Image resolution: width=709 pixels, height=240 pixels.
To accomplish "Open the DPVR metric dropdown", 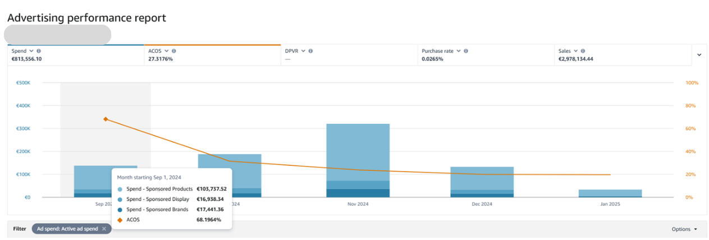I will (304, 51).
